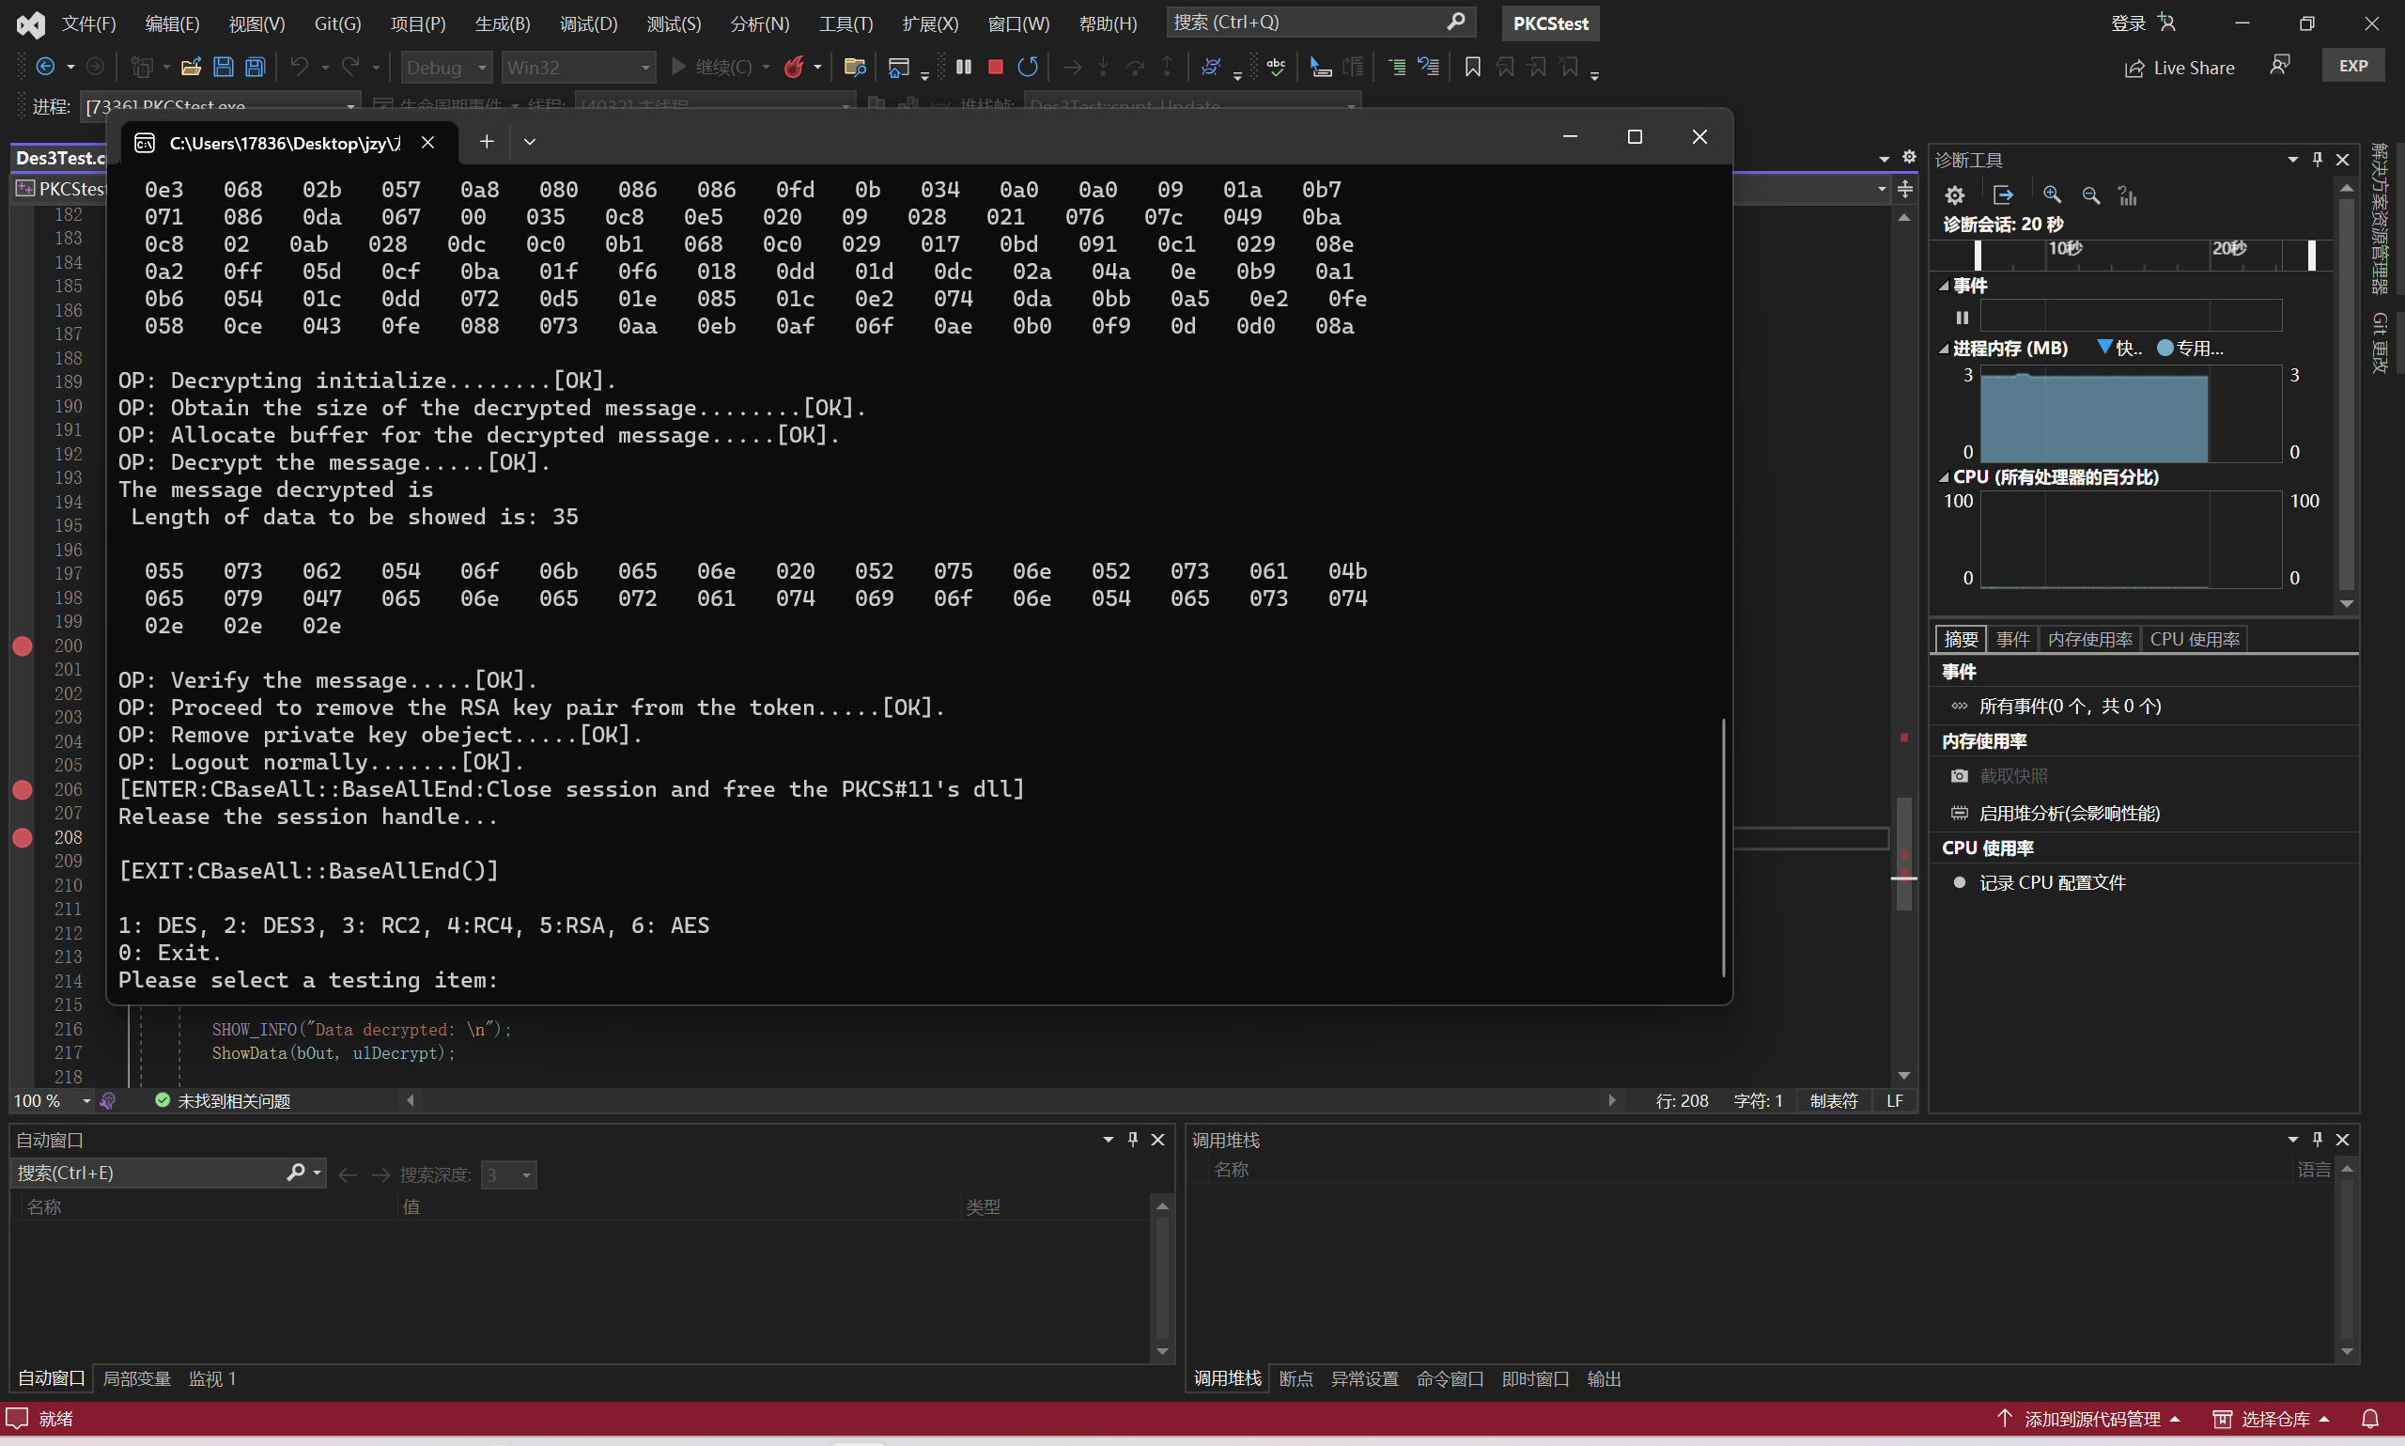Image resolution: width=2405 pixels, height=1446 pixels.
Task: Click the Live Share button
Action: coord(2179,68)
